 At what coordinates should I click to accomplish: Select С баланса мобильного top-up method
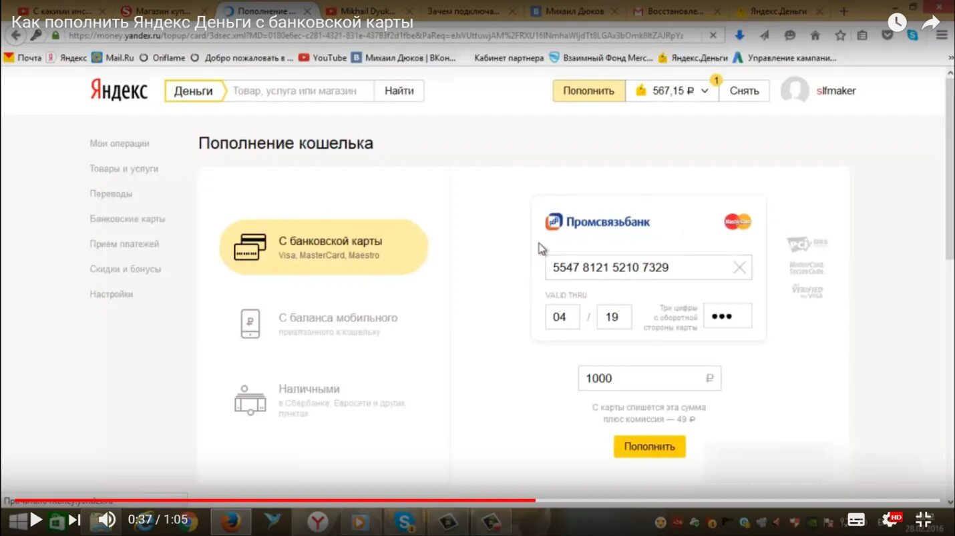324,323
